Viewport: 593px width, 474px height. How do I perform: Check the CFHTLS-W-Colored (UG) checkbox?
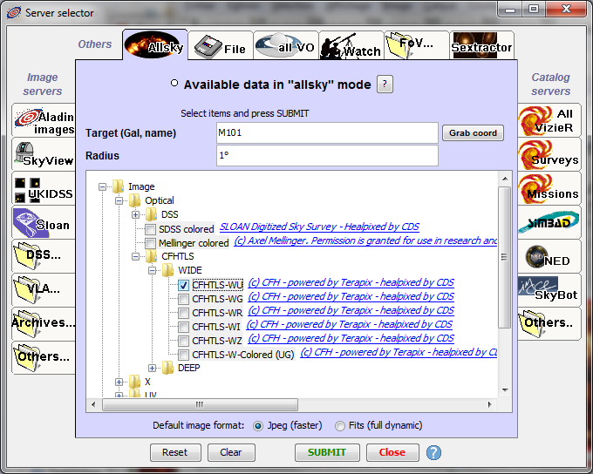(x=183, y=355)
